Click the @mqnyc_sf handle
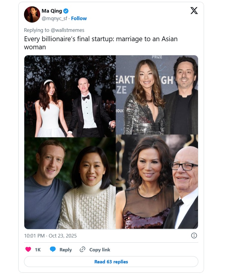The width and height of the screenshot is (225, 276). click(x=54, y=18)
